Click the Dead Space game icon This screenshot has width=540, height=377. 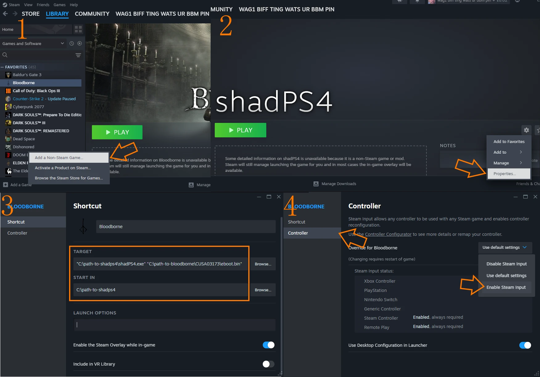(x=8, y=139)
